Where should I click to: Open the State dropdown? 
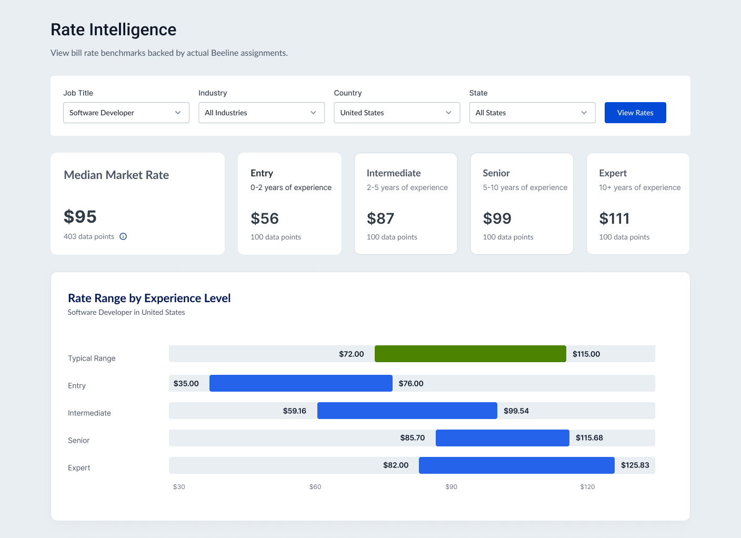(532, 113)
